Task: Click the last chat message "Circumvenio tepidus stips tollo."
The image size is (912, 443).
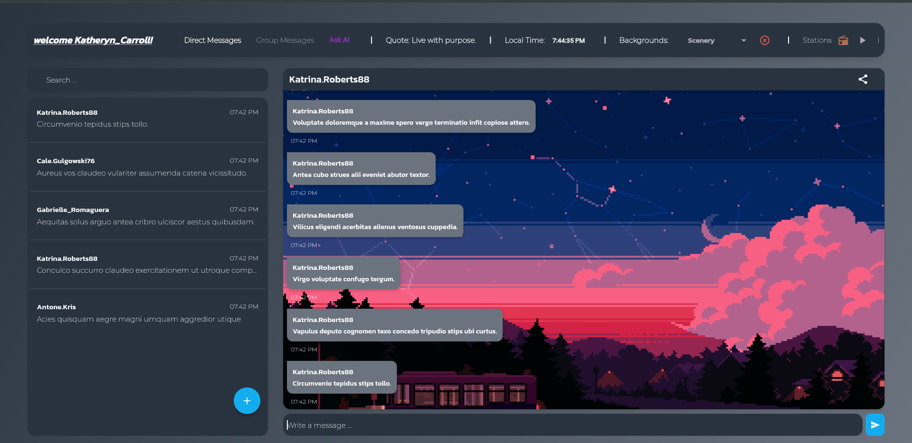Action: [342, 378]
